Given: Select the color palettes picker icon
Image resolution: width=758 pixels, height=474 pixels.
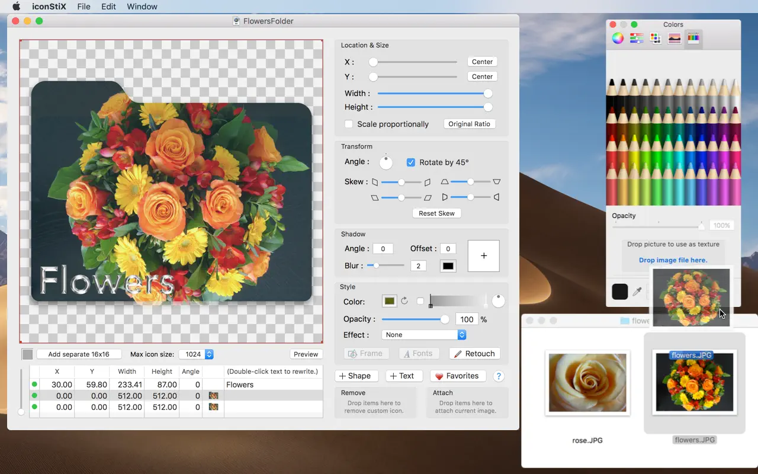Looking at the screenshot, I should [656, 39].
